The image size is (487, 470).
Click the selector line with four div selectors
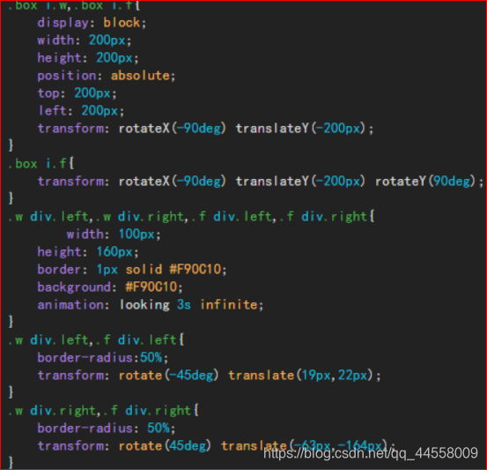pos(191,217)
